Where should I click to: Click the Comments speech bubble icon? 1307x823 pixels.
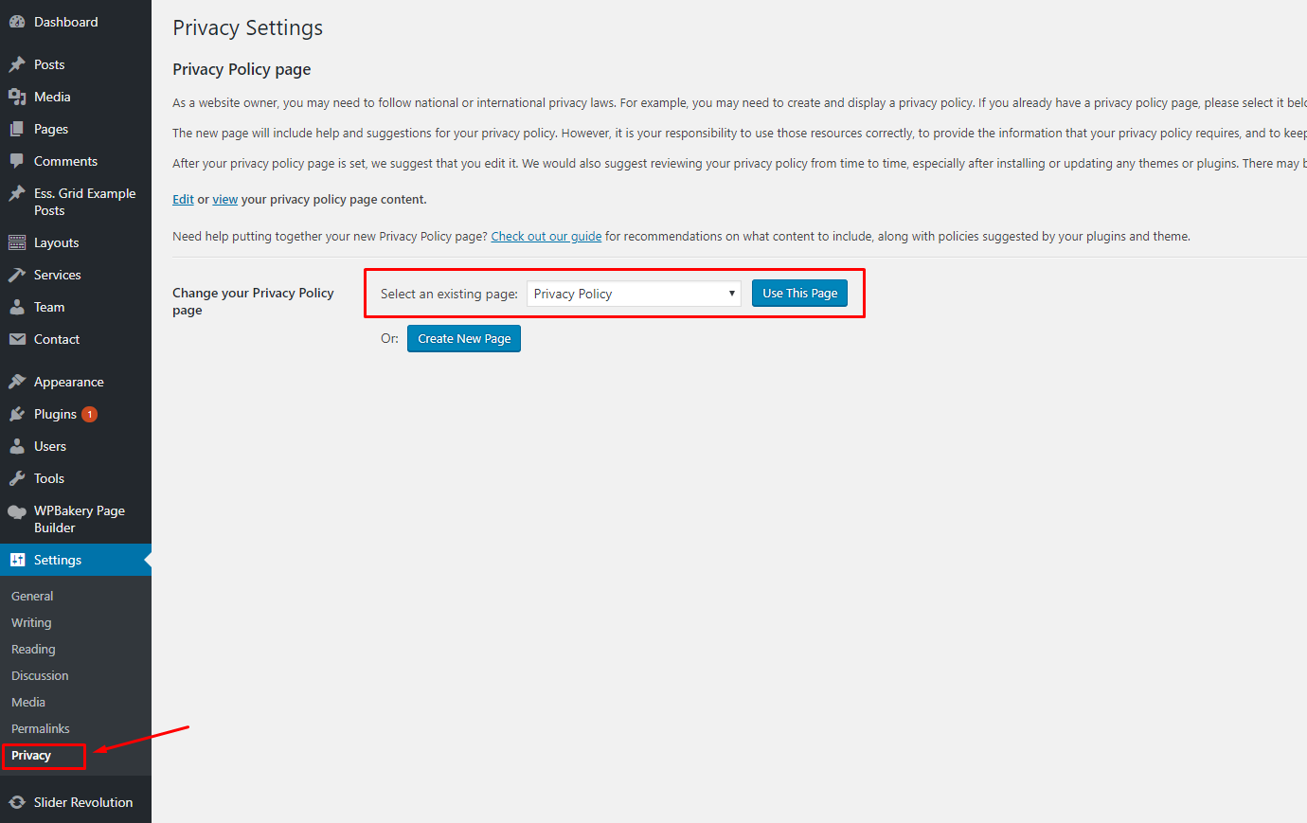[17, 161]
